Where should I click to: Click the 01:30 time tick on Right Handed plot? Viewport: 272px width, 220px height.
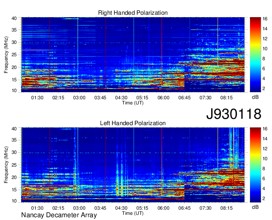tap(37, 98)
